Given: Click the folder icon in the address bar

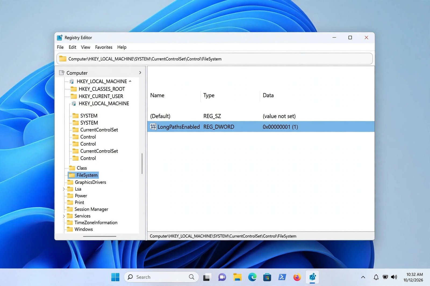Looking at the screenshot, I should point(63,58).
